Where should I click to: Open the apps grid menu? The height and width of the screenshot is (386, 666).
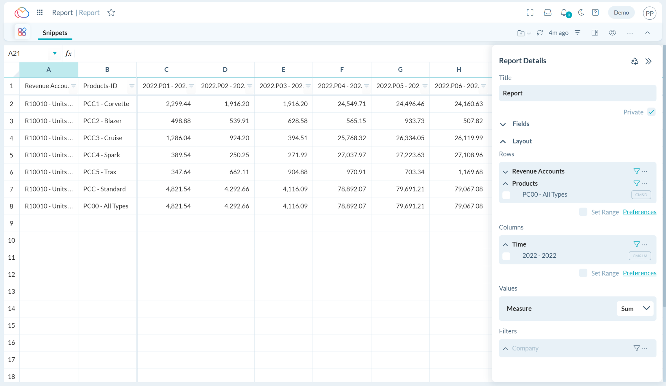coord(40,12)
